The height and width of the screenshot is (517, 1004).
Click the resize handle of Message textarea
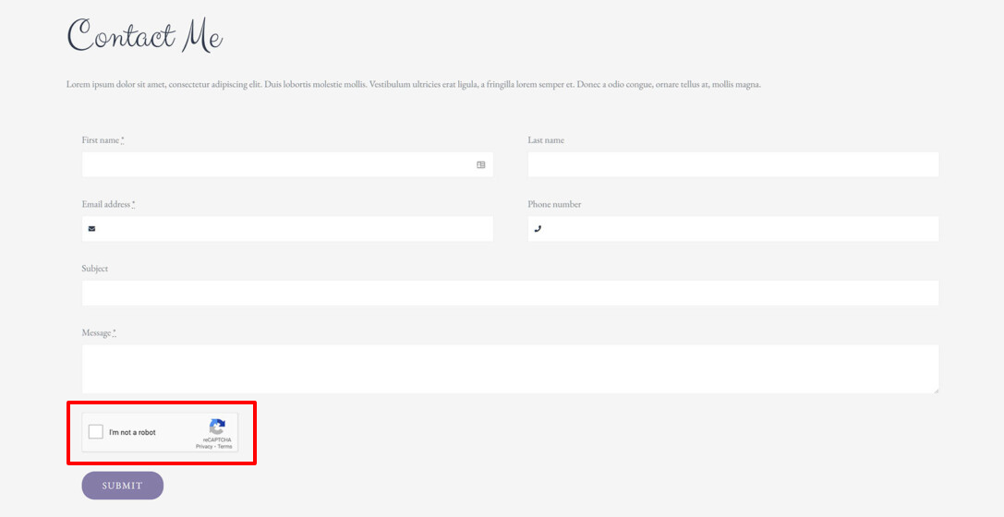point(935,390)
